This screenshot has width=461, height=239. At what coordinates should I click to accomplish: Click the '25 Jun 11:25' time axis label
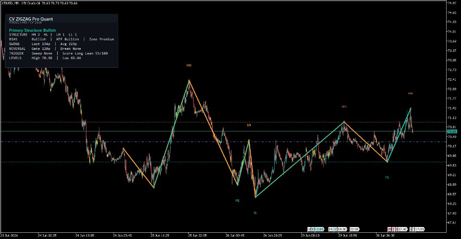tap(160, 236)
